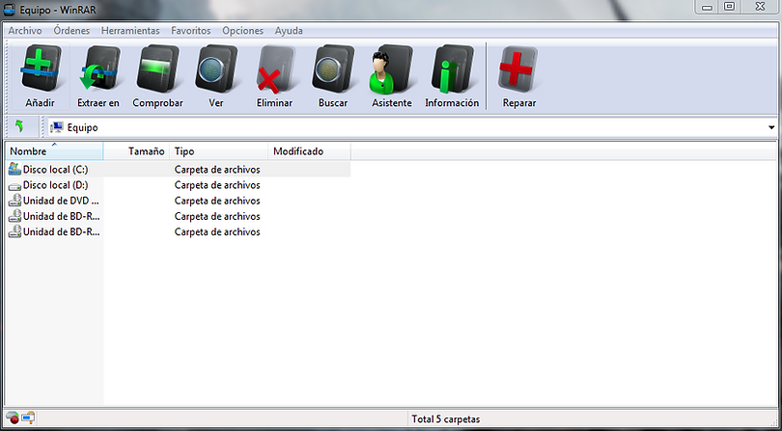Open the Favoritos menu

(x=191, y=31)
